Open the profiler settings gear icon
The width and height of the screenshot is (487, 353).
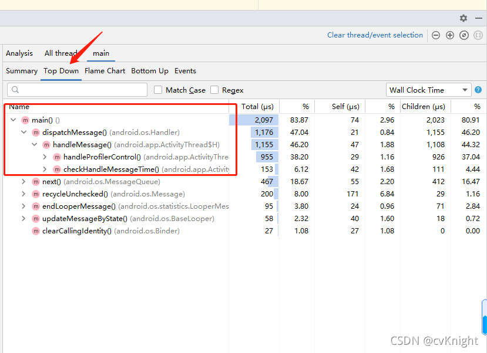pos(464,18)
